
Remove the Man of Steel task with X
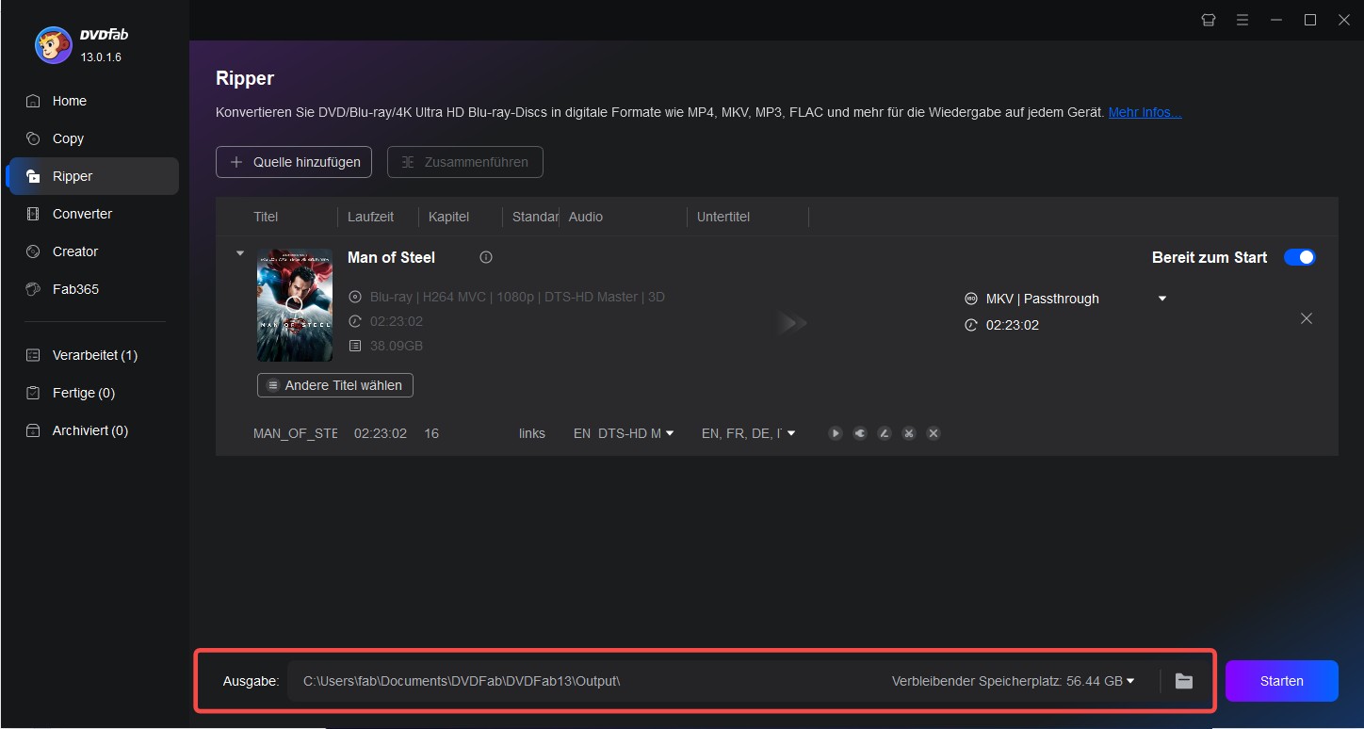1307,318
